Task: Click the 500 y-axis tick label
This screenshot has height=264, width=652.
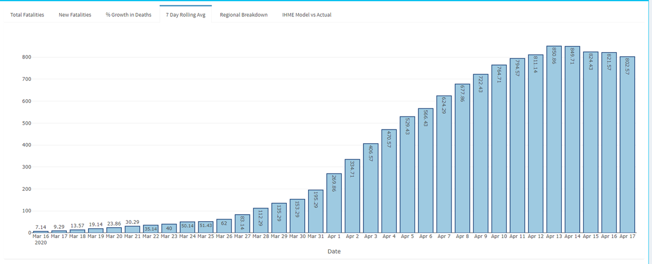Action: [27, 123]
